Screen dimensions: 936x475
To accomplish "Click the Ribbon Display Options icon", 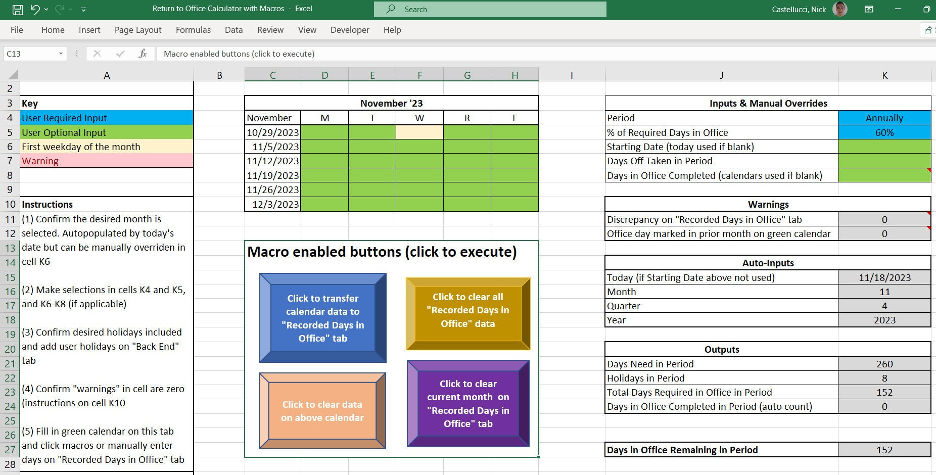I will coord(869,9).
